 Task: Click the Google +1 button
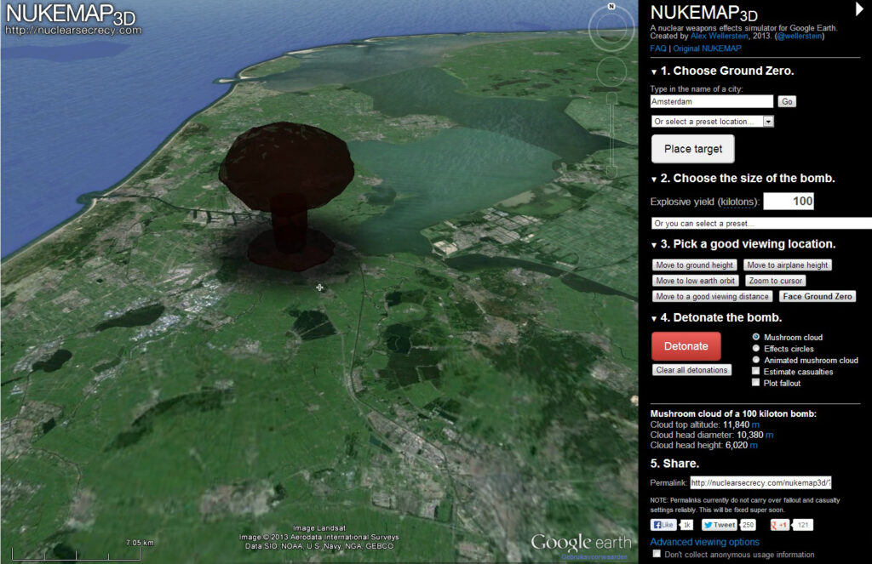click(x=779, y=525)
